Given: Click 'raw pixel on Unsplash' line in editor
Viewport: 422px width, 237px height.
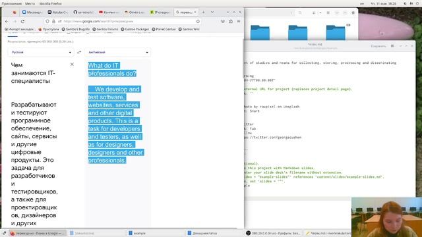Looking at the screenshot, I should (x=272, y=107).
